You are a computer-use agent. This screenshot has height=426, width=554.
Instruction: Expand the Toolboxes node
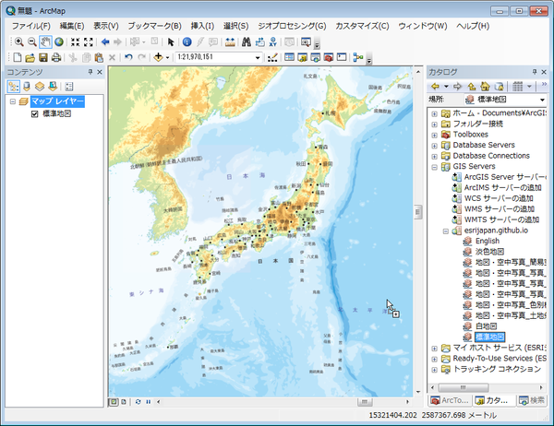coord(435,136)
